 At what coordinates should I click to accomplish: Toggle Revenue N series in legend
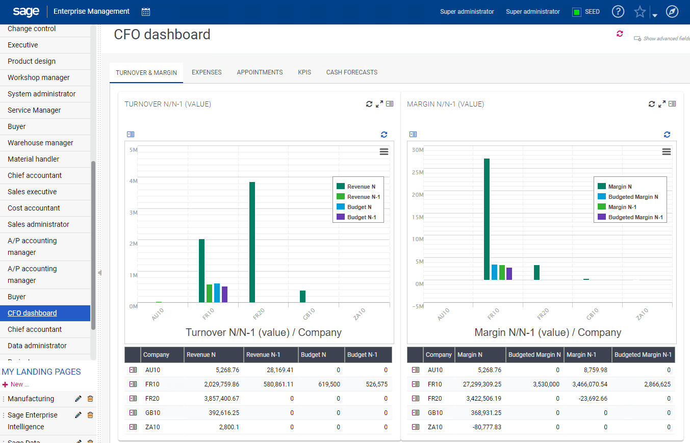pyautogui.click(x=356, y=187)
